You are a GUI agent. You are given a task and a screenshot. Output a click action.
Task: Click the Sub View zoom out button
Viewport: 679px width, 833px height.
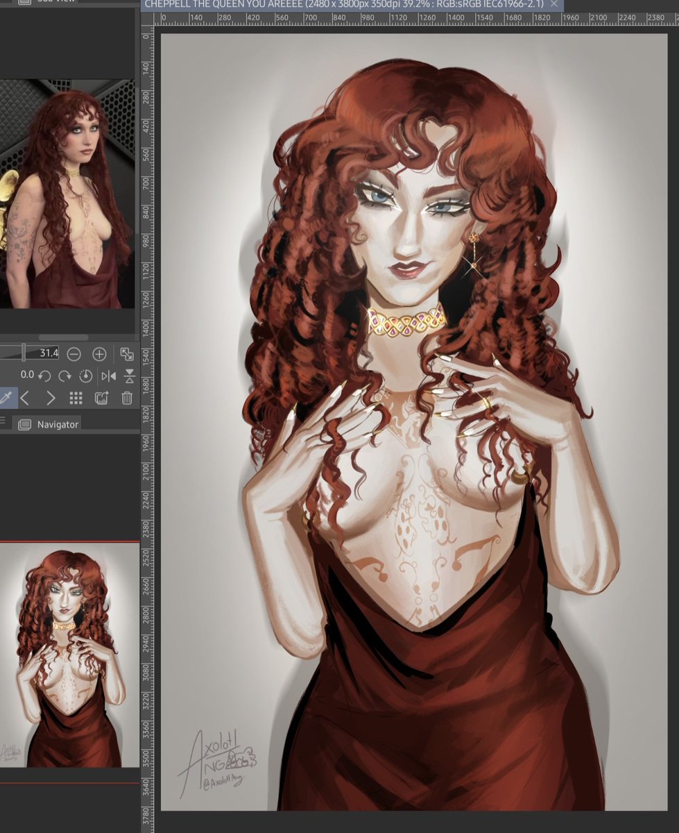(74, 354)
